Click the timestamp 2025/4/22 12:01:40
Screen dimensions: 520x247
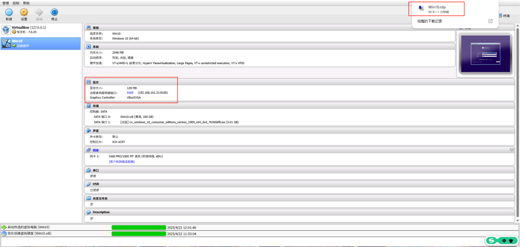point(182,227)
